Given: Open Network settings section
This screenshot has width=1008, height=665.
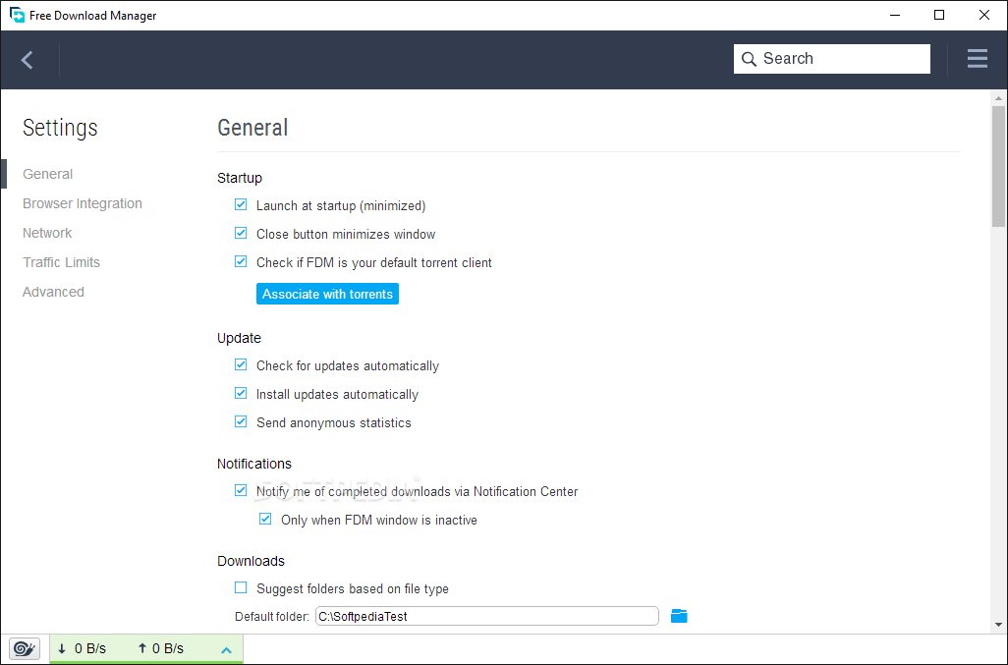Looking at the screenshot, I should pos(47,233).
